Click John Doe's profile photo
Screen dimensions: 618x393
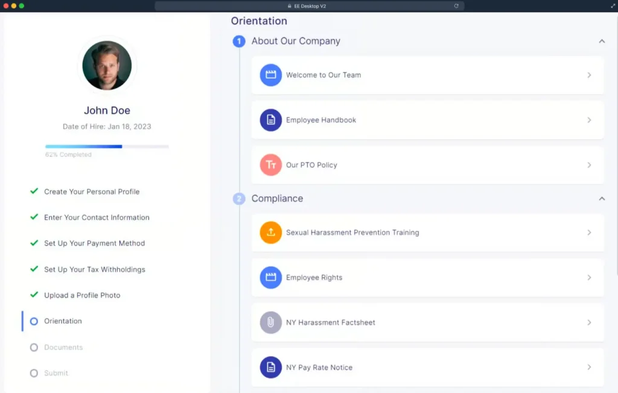pyautogui.click(x=107, y=65)
